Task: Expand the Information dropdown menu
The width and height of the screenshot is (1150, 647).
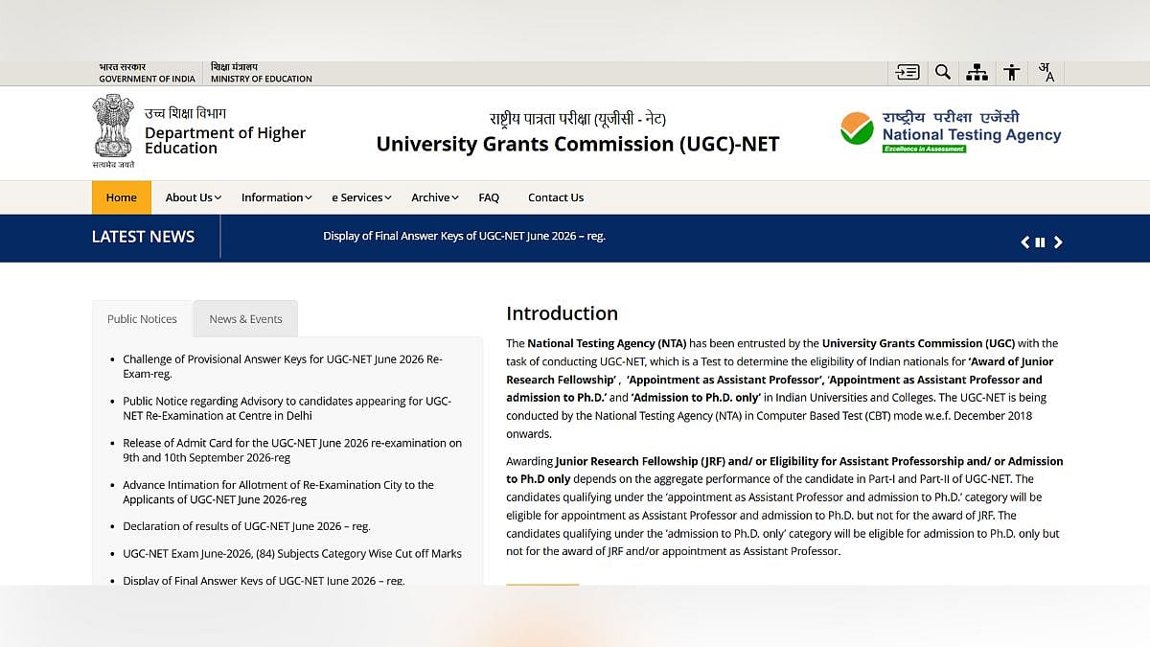Action: [x=277, y=197]
